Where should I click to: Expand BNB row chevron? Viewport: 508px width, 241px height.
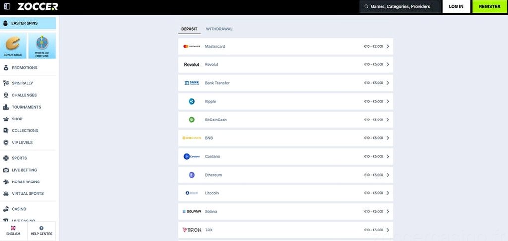(388, 138)
